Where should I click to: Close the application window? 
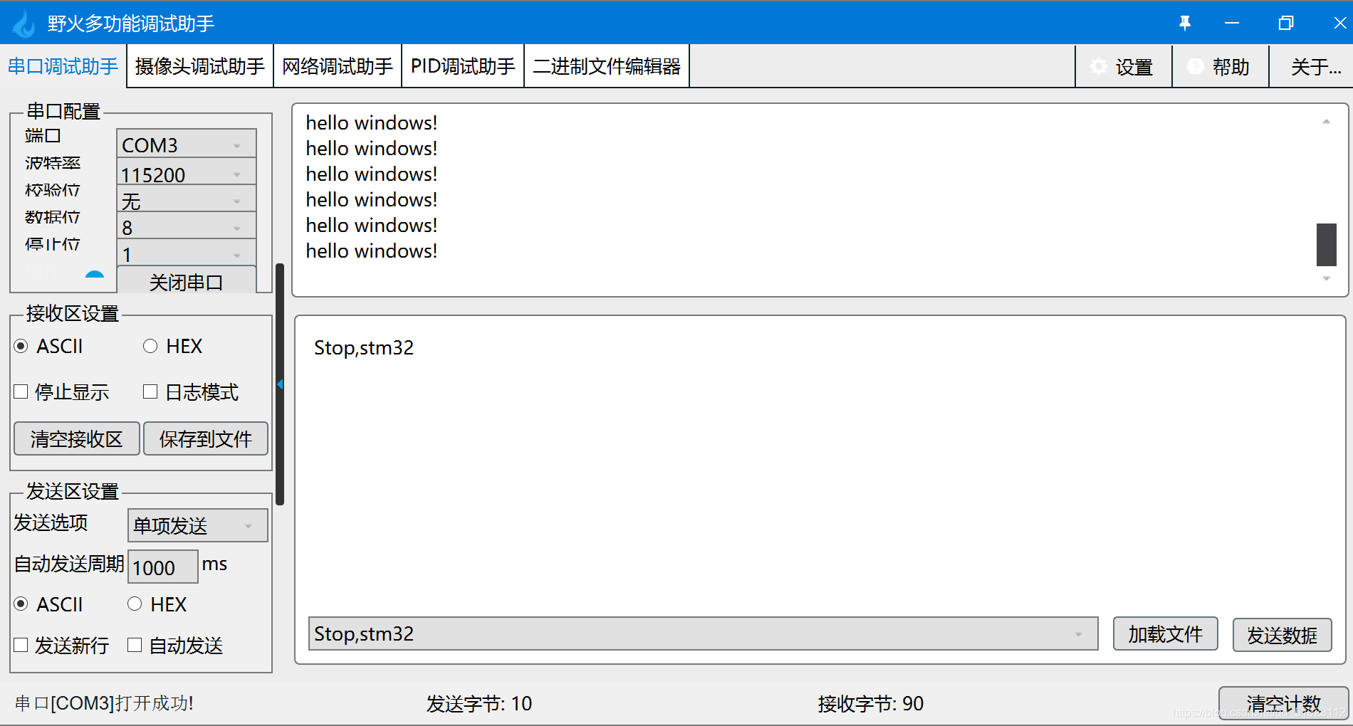pos(1339,23)
